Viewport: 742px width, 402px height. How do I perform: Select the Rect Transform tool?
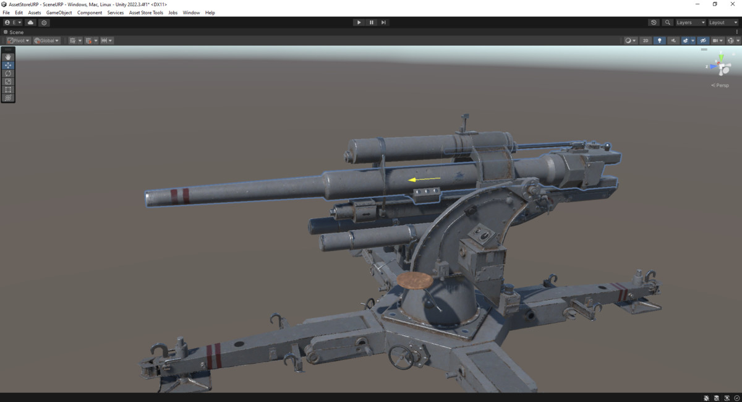tap(8, 89)
